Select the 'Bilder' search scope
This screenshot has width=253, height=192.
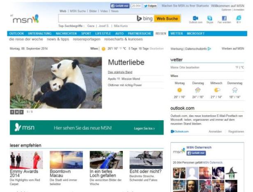(x=93, y=11)
